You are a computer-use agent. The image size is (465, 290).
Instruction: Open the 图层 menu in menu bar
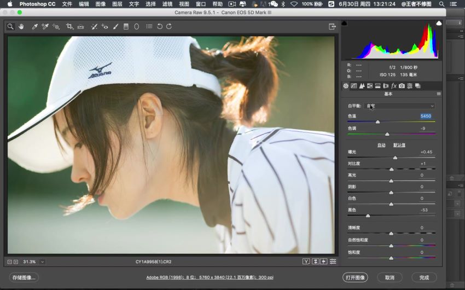coord(117,4)
